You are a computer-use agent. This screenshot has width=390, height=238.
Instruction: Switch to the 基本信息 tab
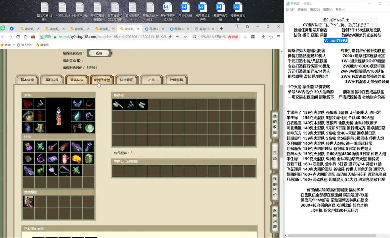[27, 80]
